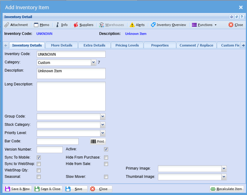Expand the Category dropdown
The height and width of the screenshot is (195, 247).
(x=94, y=62)
